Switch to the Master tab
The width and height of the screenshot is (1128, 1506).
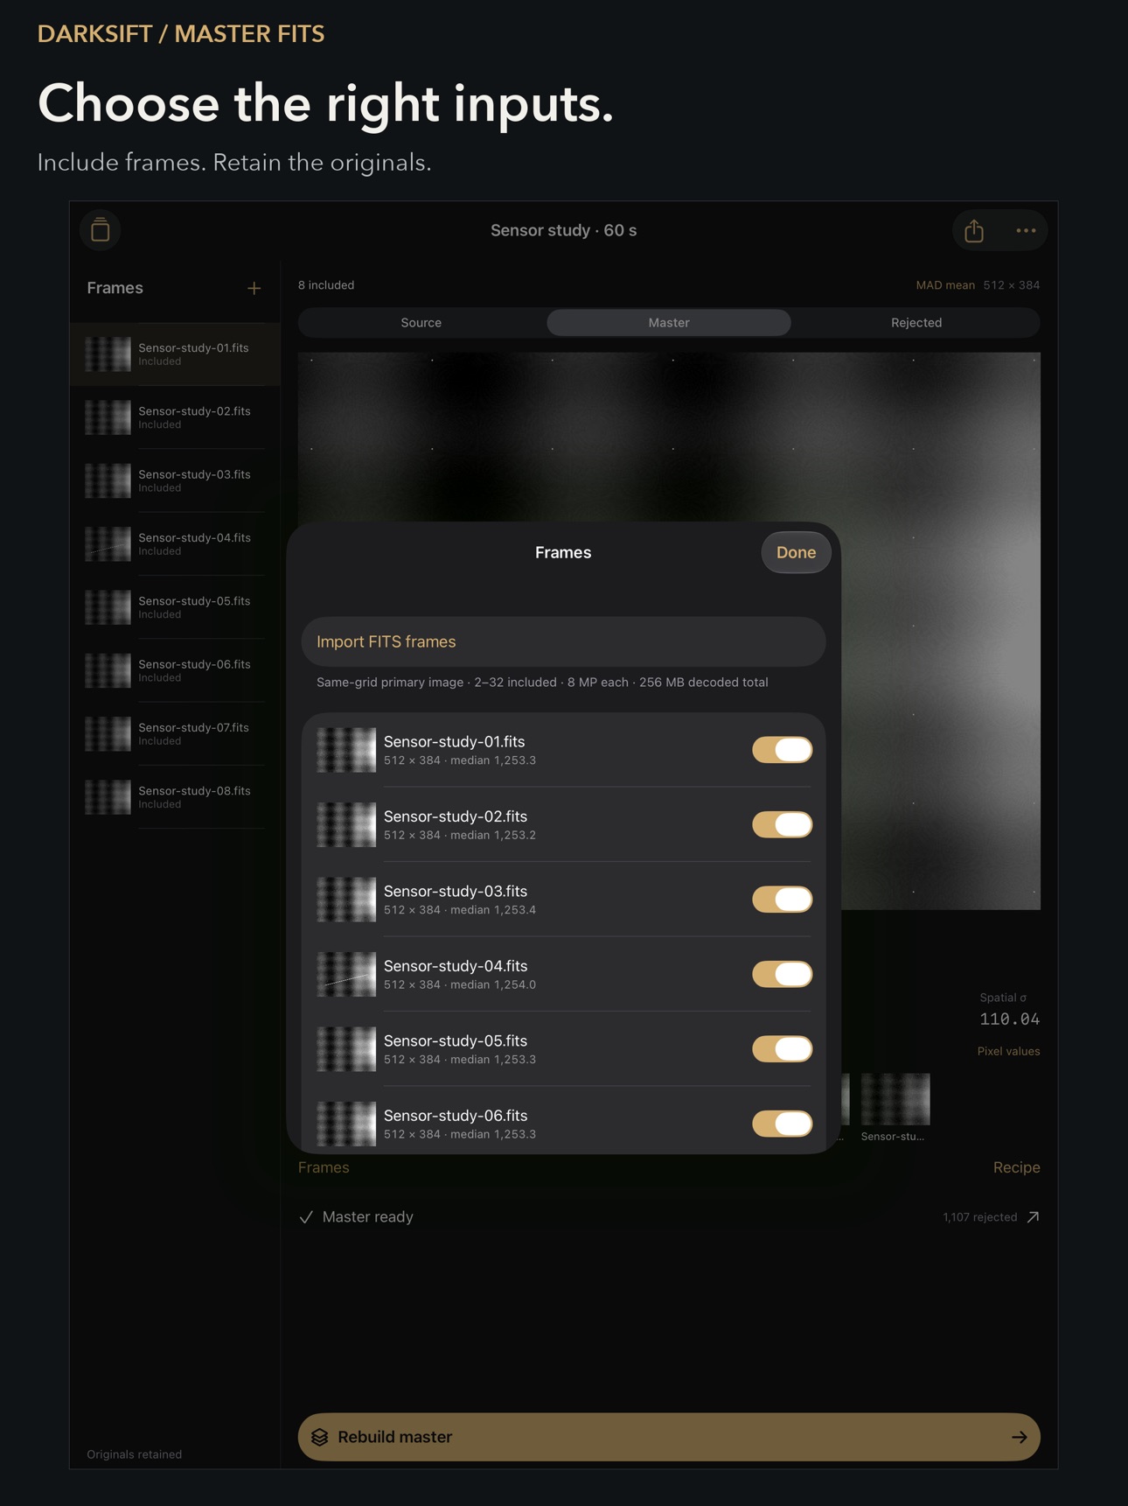[x=669, y=323]
